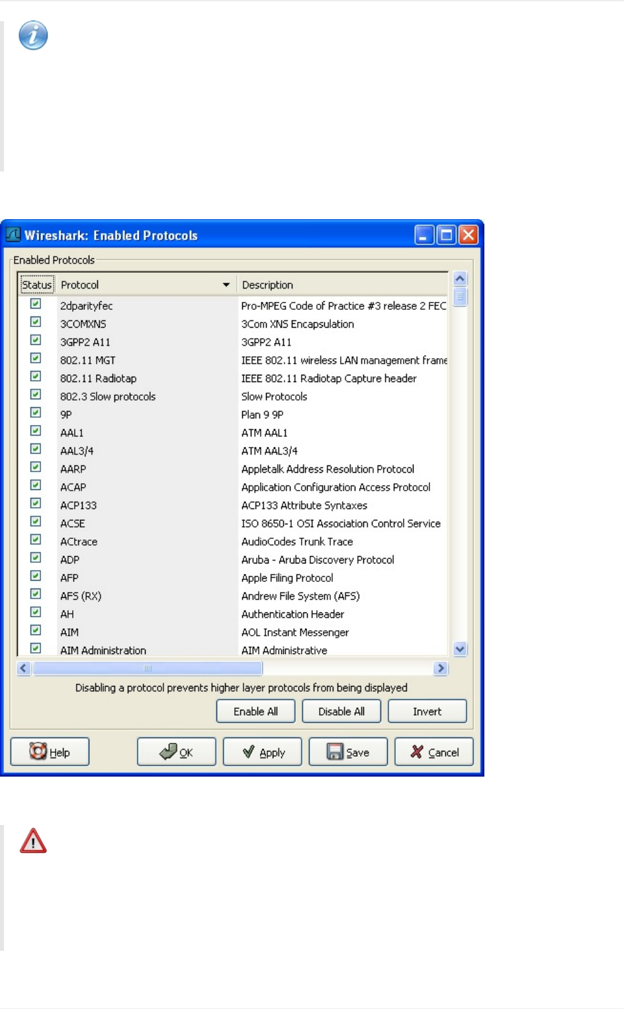Click the Disable All button

pos(341,711)
